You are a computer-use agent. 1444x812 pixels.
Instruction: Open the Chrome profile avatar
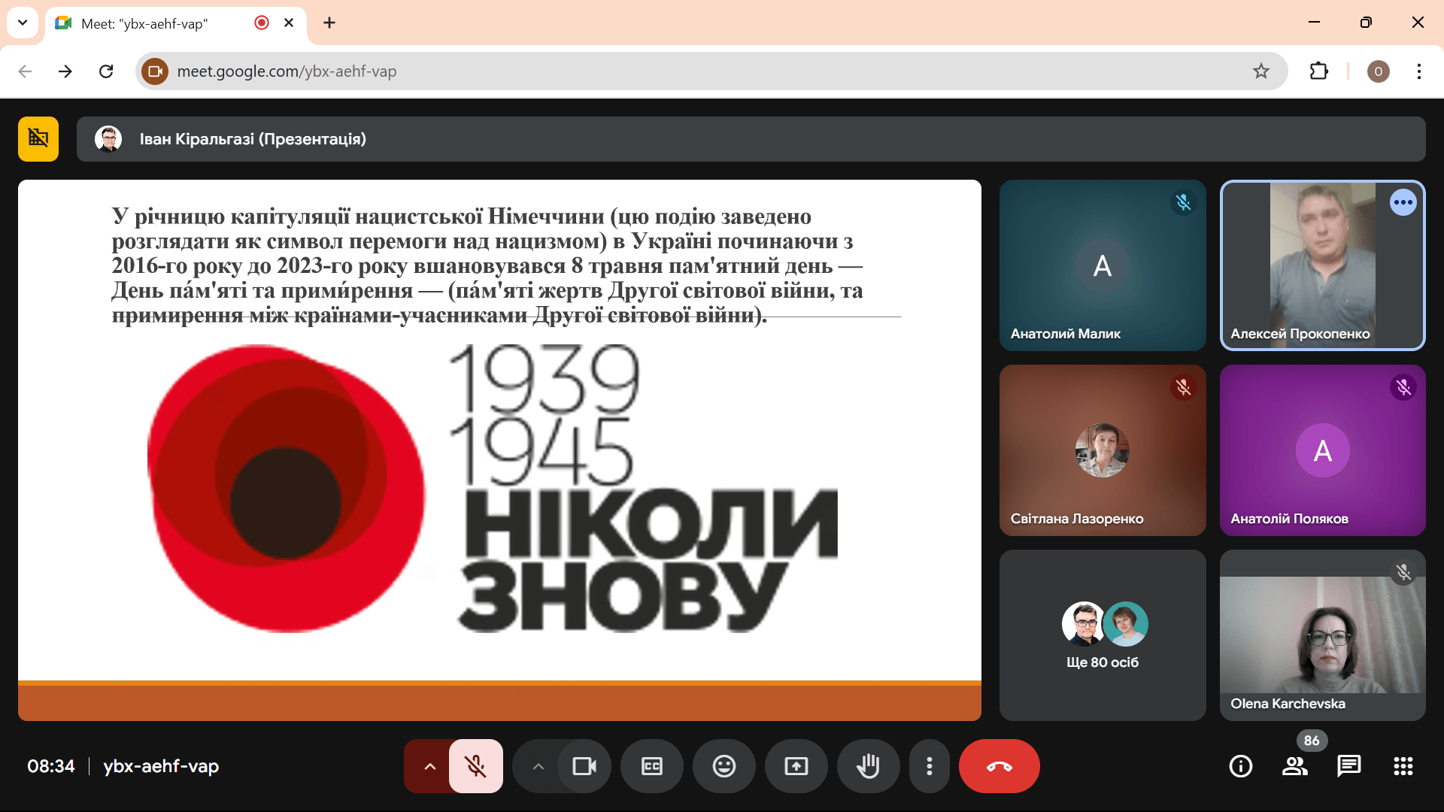point(1379,71)
